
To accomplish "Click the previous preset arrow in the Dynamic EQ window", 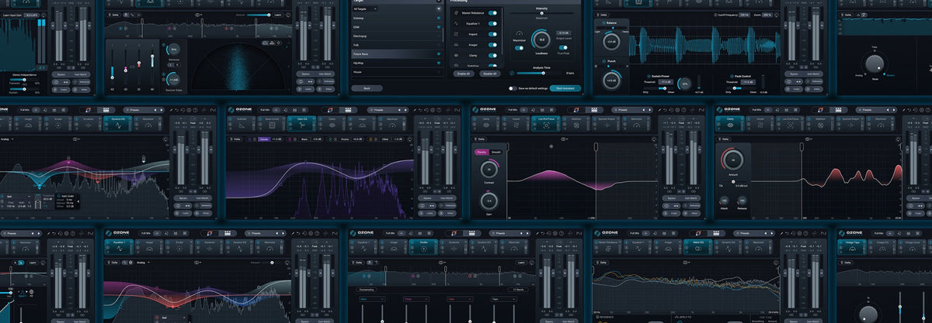I will pyautogui.click(x=155, y=109).
